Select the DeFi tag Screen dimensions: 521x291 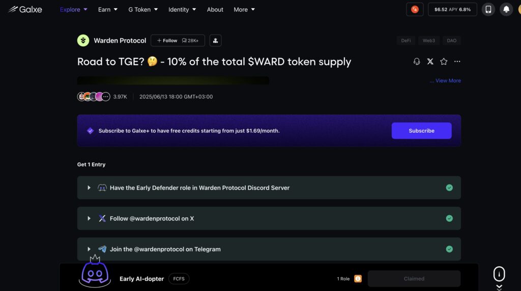[x=406, y=41]
